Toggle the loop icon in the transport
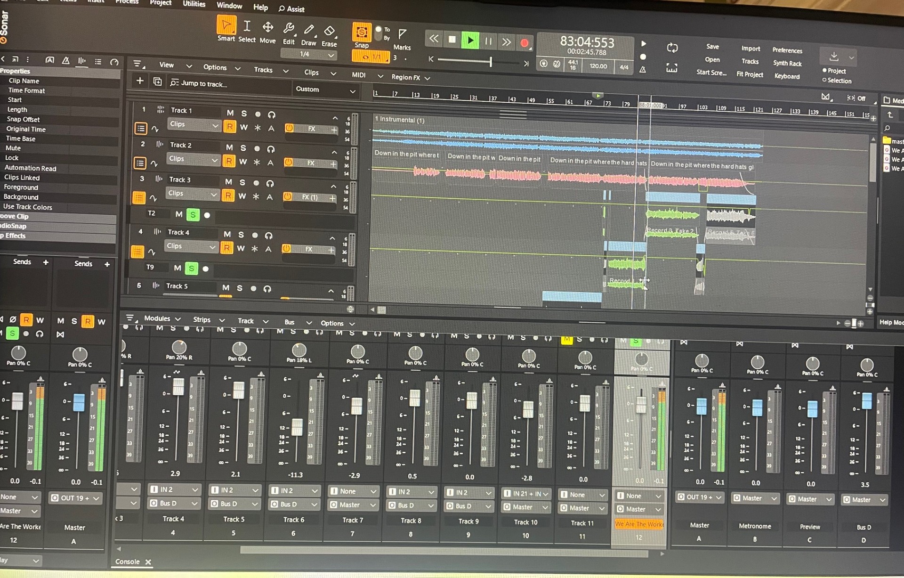Screen dimensions: 904x578 pyautogui.click(x=672, y=48)
